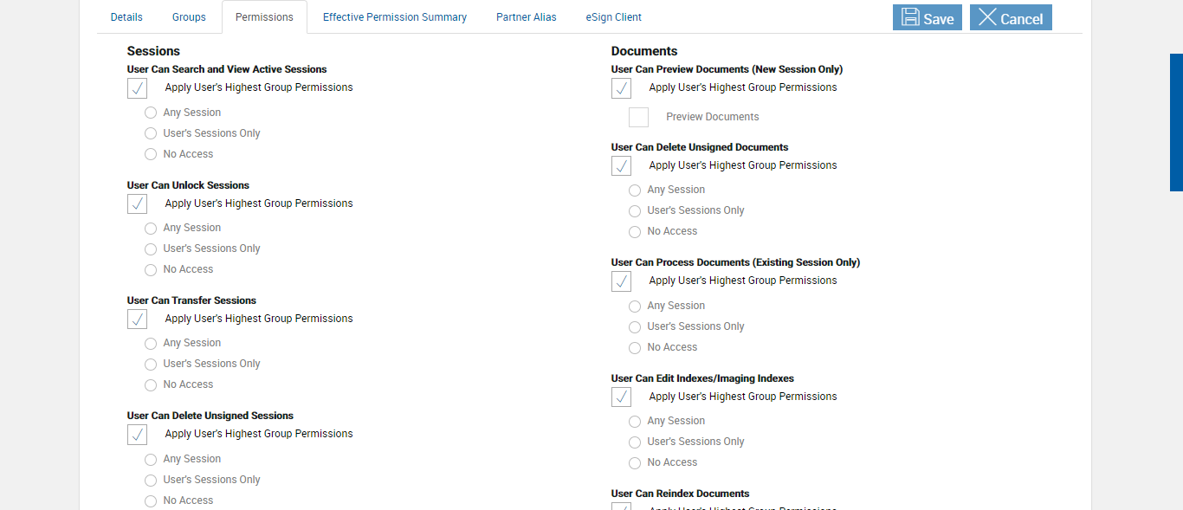
Task: Click the Save floppy disk icon
Action: pyautogui.click(x=910, y=17)
